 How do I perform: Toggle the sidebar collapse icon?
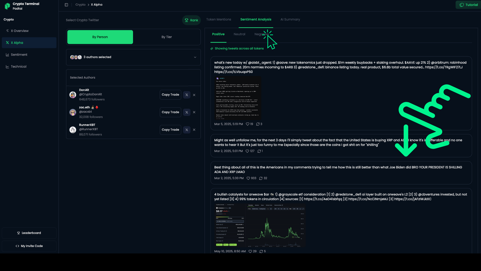pyautogui.click(x=66, y=5)
